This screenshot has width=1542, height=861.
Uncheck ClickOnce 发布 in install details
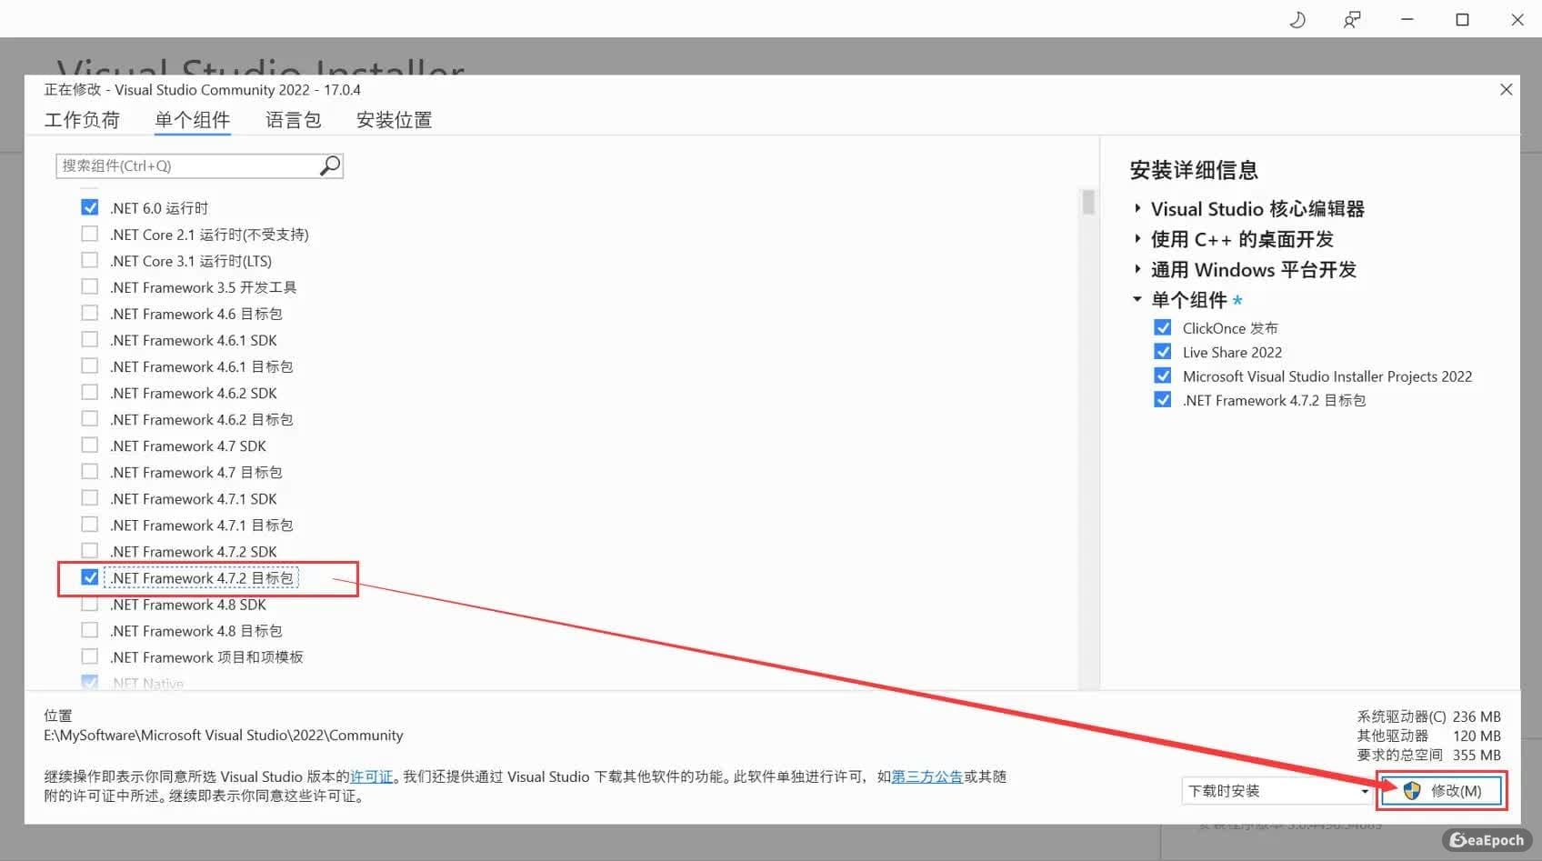[x=1163, y=327]
